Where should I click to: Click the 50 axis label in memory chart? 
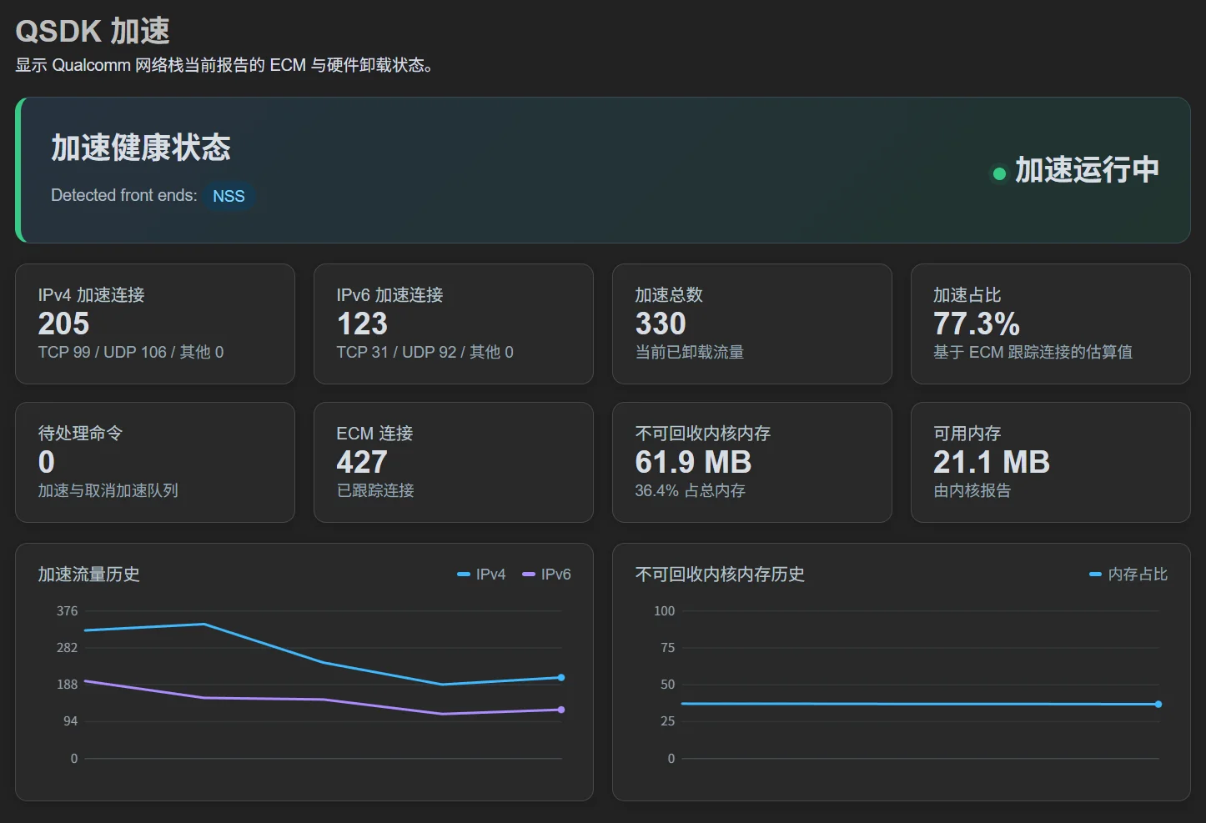pyautogui.click(x=668, y=685)
